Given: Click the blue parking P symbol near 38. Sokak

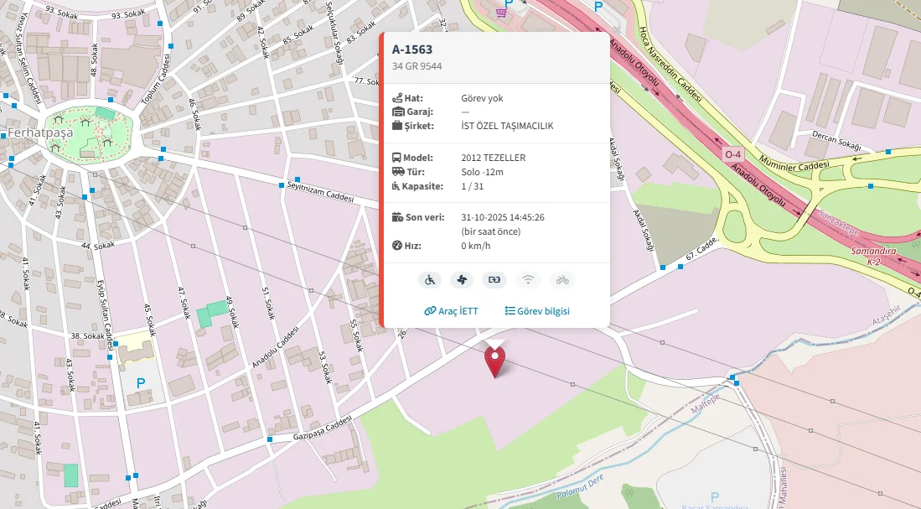Looking at the screenshot, I should (x=141, y=382).
